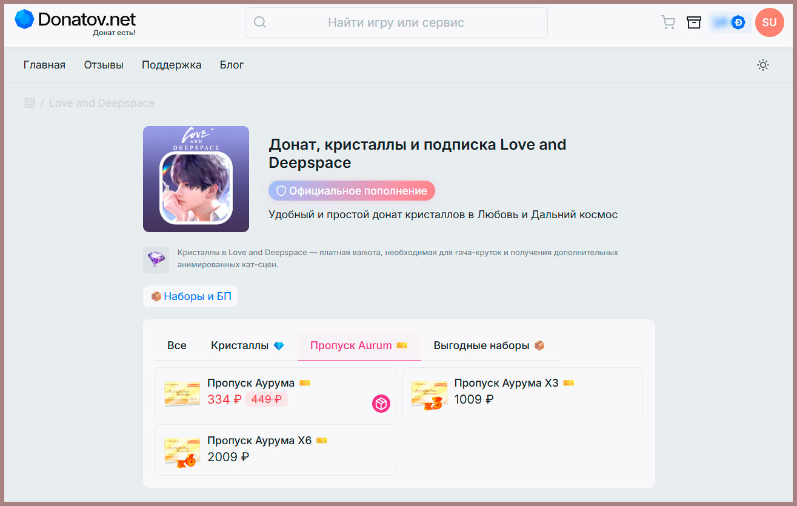Click the single Пропуск Аурума ticket image
797x506 pixels.
(x=182, y=394)
